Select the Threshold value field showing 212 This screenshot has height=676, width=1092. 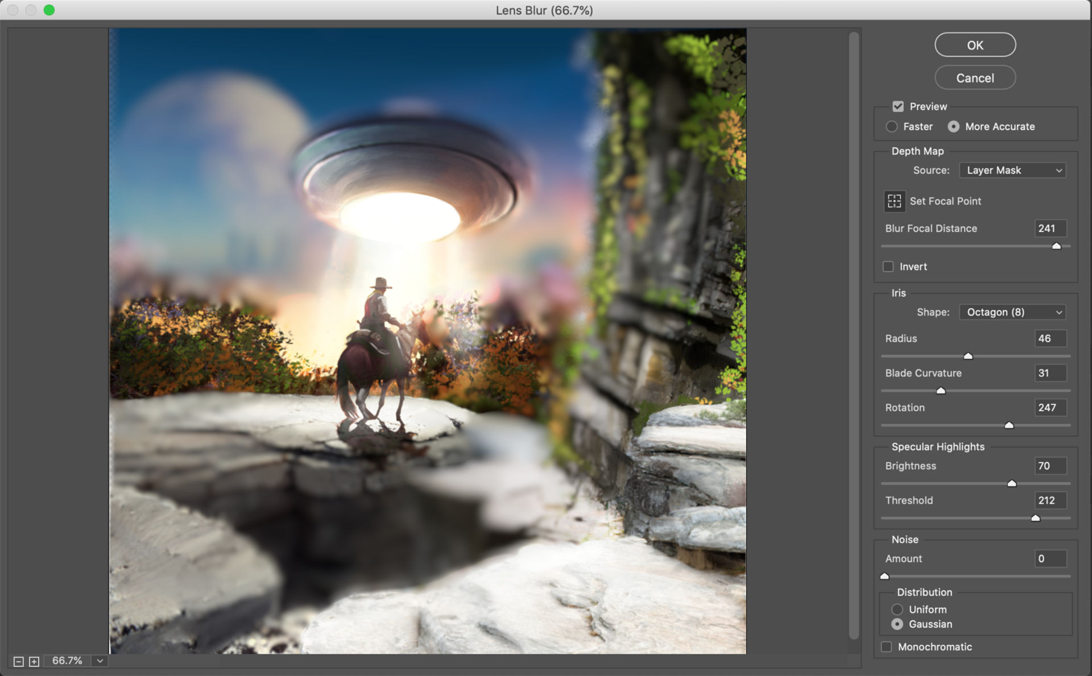[1050, 500]
